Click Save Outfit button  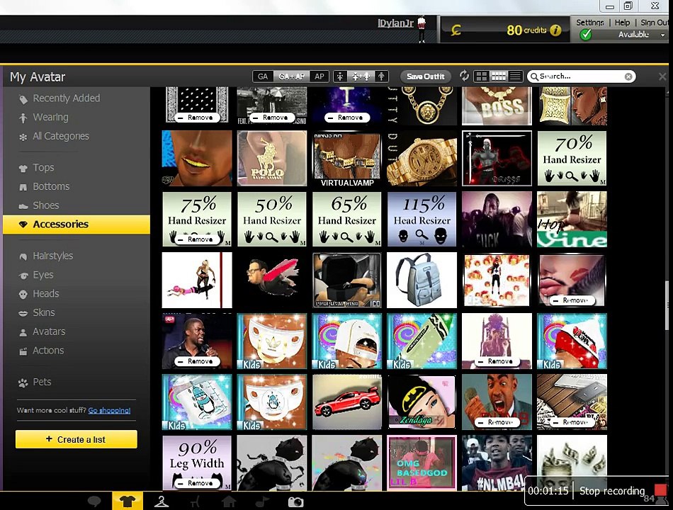tap(425, 76)
